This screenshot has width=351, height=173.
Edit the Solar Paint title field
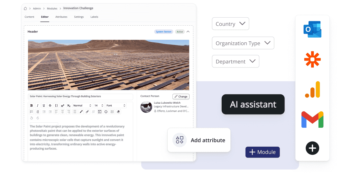(x=80, y=96)
